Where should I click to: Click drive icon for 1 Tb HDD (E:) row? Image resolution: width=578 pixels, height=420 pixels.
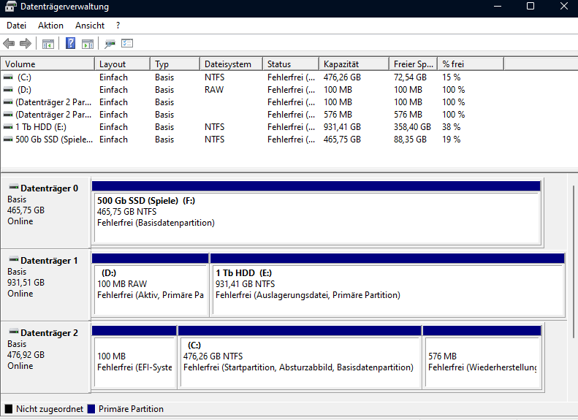8,127
